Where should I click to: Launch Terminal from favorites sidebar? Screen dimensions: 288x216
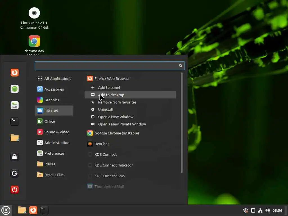(x=15, y=121)
